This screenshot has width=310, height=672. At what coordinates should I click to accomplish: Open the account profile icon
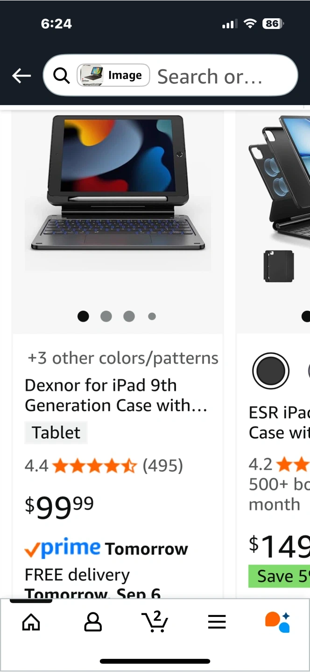[93, 622]
